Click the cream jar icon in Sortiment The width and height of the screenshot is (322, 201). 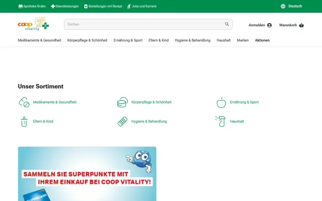[x=122, y=102]
